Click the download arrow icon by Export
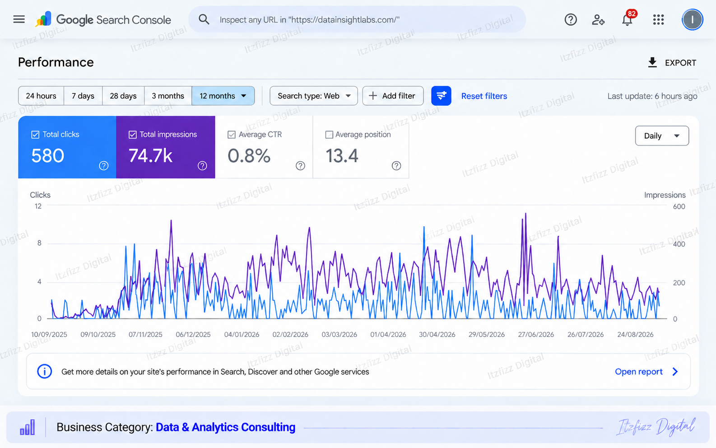Screen dimensions: 716x448 click(x=652, y=63)
